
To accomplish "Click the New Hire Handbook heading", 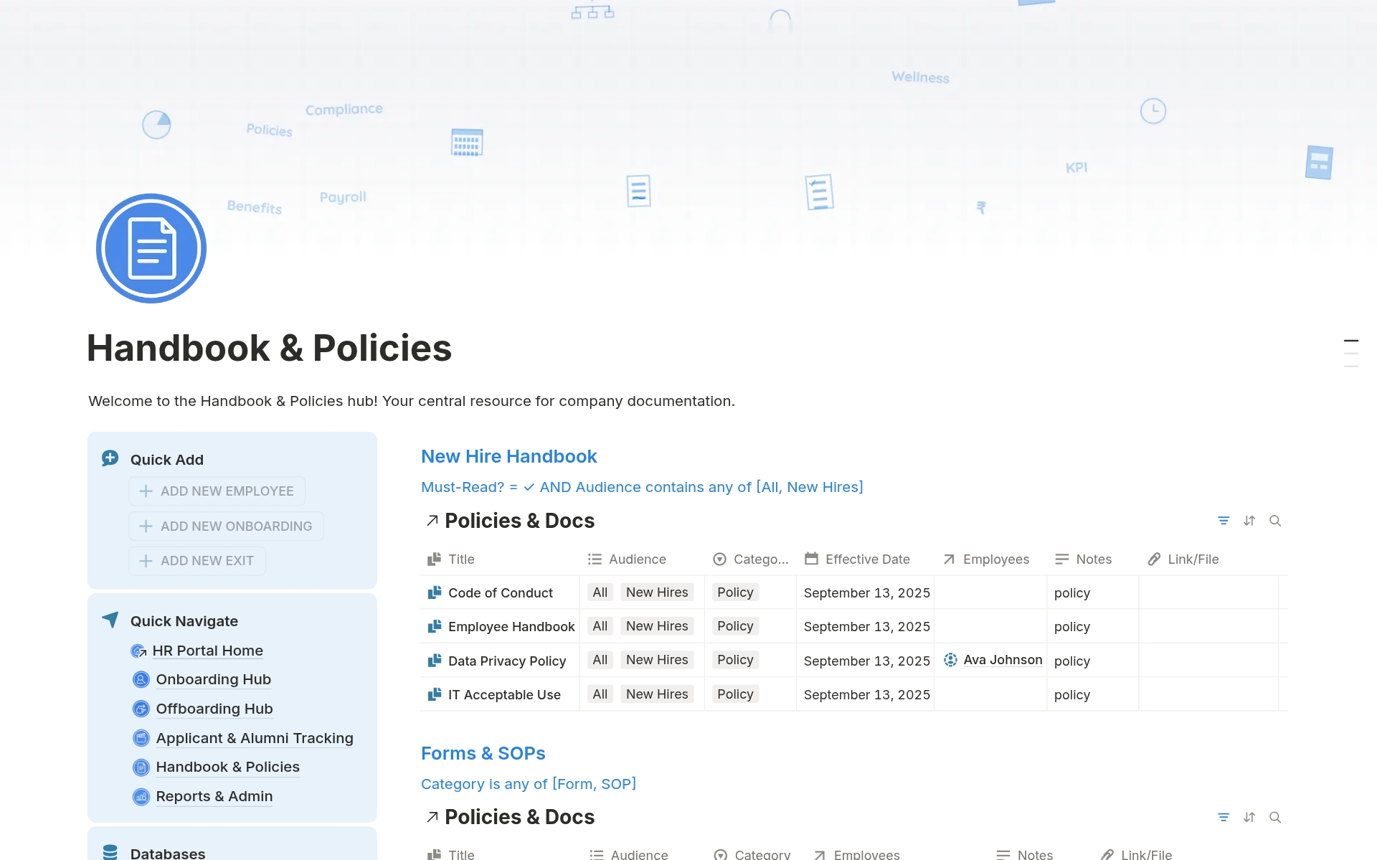I will (508, 456).
